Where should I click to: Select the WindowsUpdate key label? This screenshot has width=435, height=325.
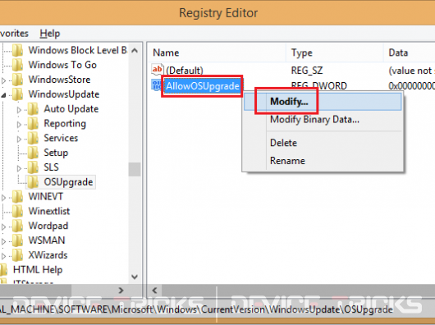pos(64,94)
